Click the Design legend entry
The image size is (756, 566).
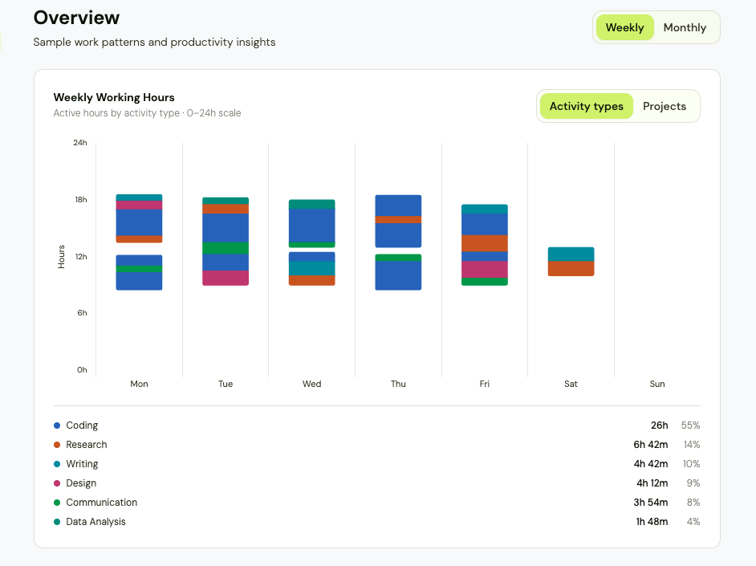(376, 483)
